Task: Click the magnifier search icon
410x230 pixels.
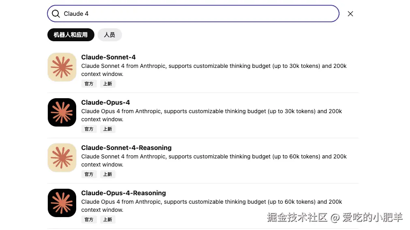Action: (x=56, y=14)
